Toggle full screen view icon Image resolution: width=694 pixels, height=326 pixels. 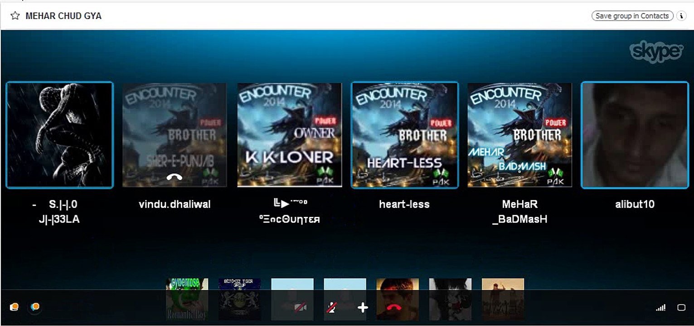pyautogui.click(x=681, y=307)
